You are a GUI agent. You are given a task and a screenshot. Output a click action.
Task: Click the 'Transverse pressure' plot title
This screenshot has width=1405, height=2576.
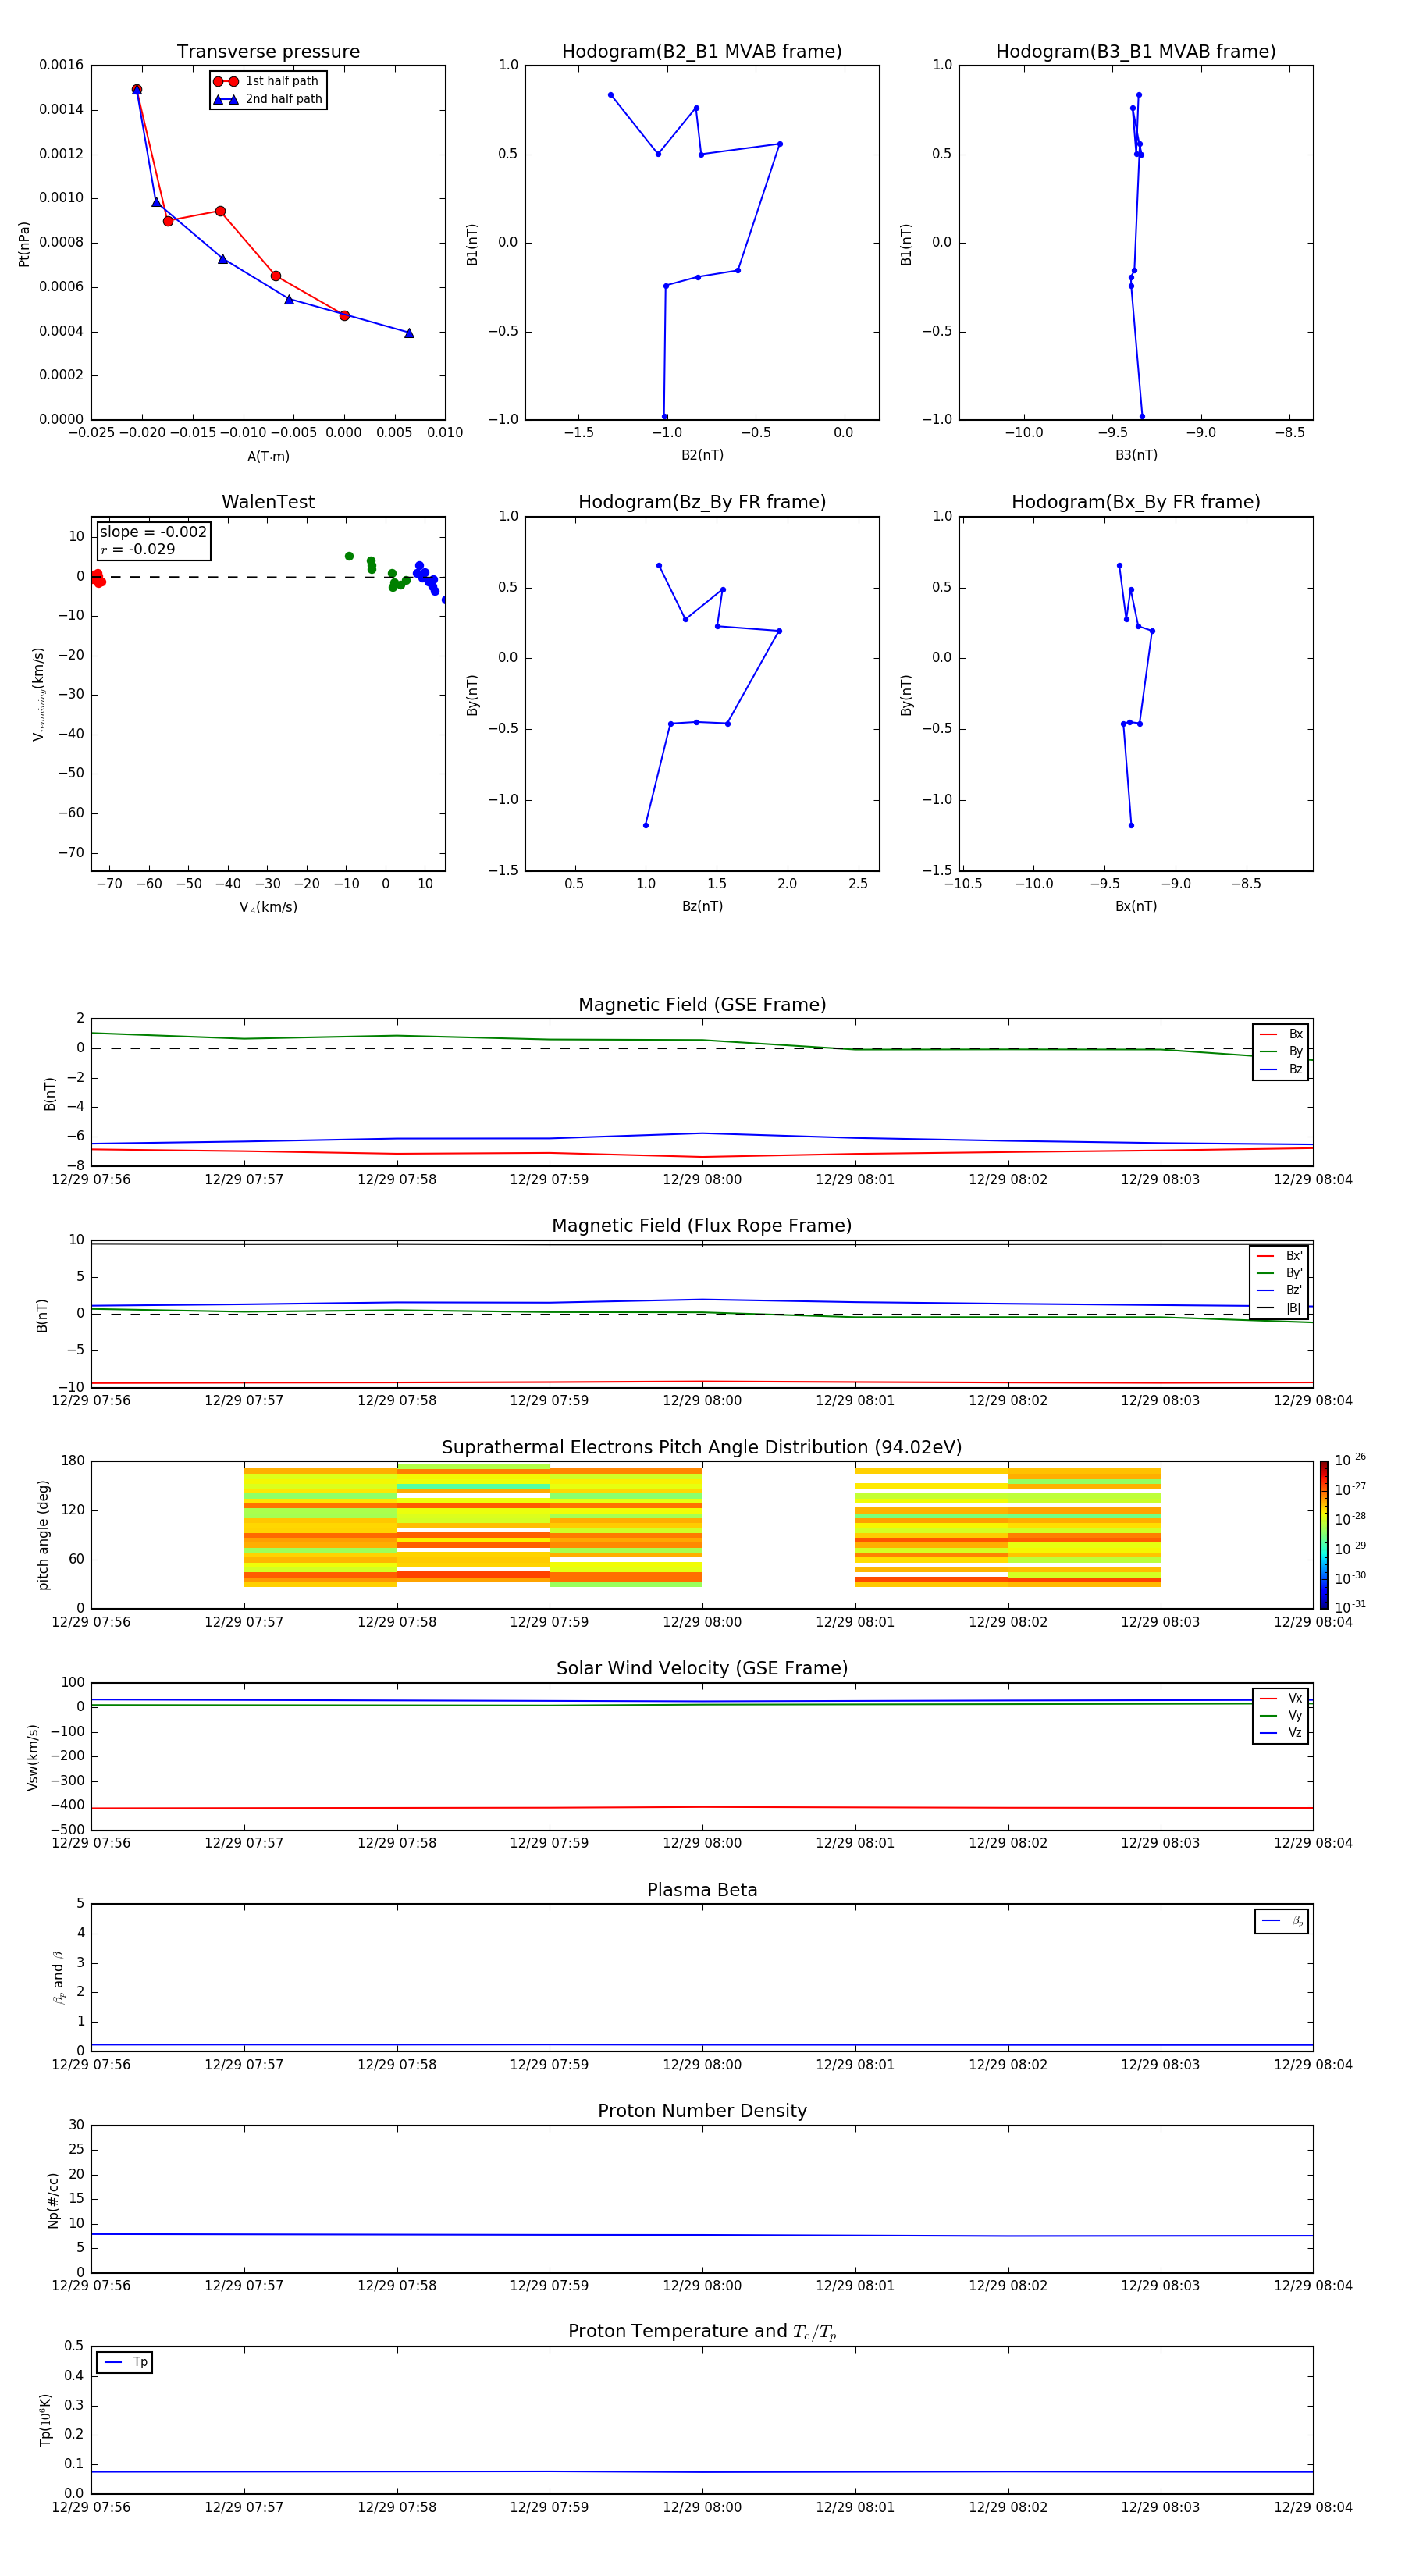[x=268, y=52]
